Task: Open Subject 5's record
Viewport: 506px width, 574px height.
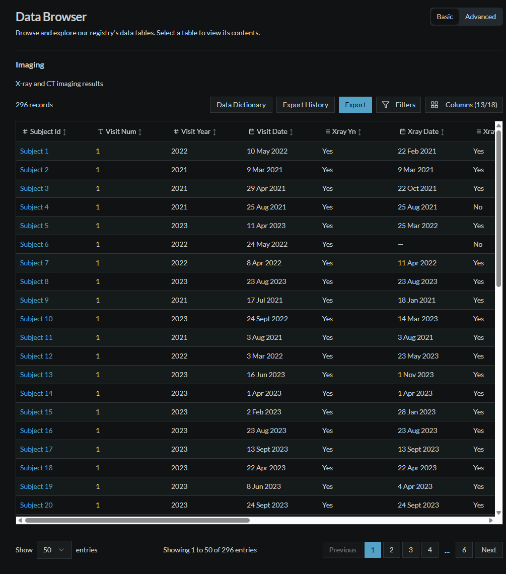Action: (x=34, y=225)
